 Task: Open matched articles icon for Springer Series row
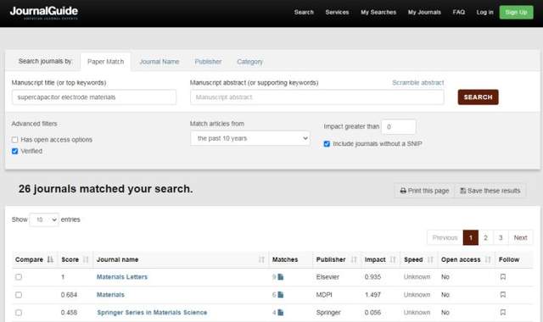[x=281, y=313]
